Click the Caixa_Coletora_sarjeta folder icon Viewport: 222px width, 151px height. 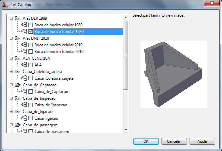[x=18, y=72]
